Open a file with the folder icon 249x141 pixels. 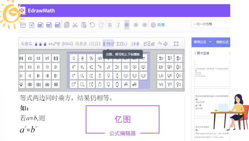pyautogui.click(x=23, y=25)
